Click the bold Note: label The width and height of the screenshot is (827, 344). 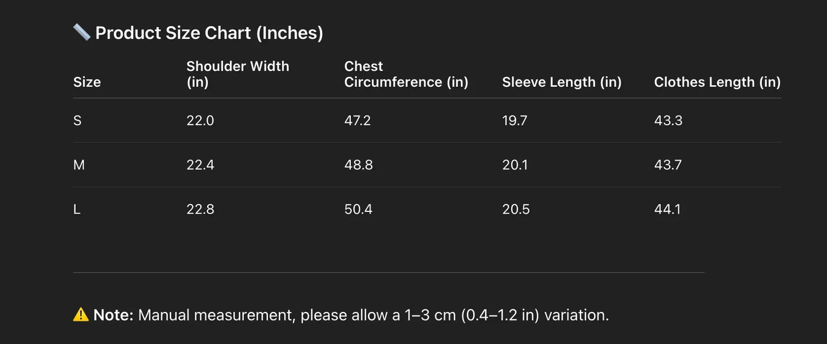pyautogui.click(x=113, y=315)
